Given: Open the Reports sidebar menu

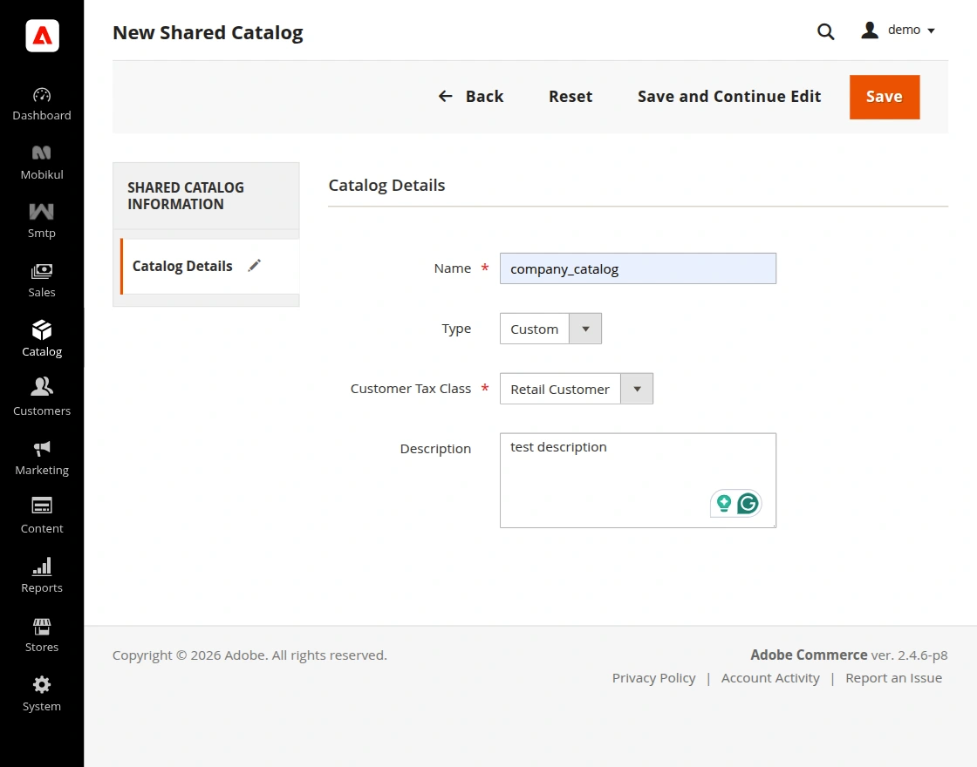Looking at the screenshot, I should tap(42, 575).
